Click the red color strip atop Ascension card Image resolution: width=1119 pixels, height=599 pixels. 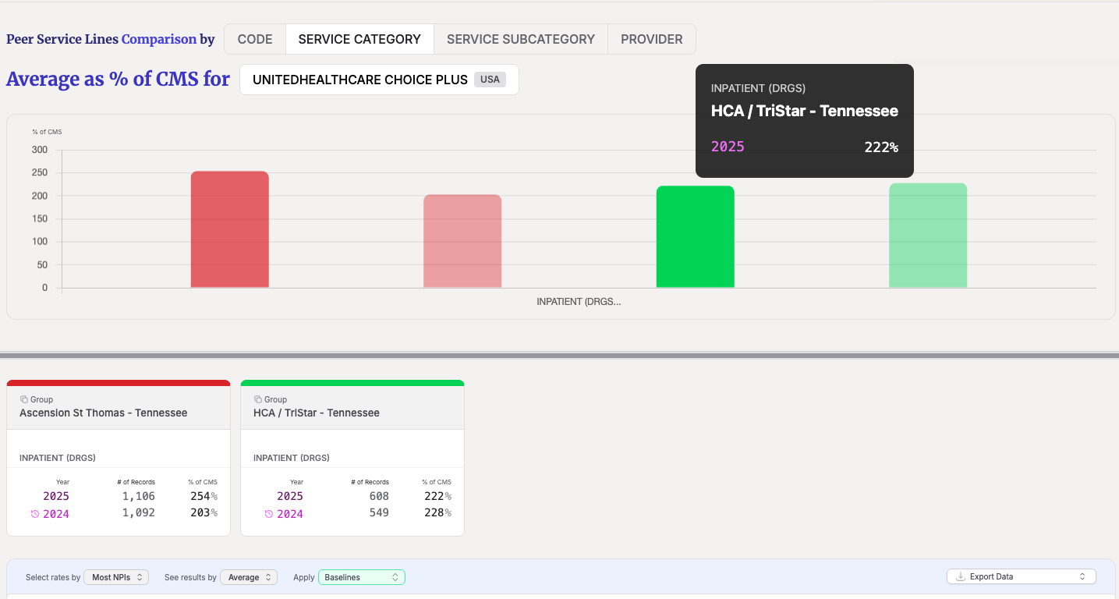pos(119,383)
